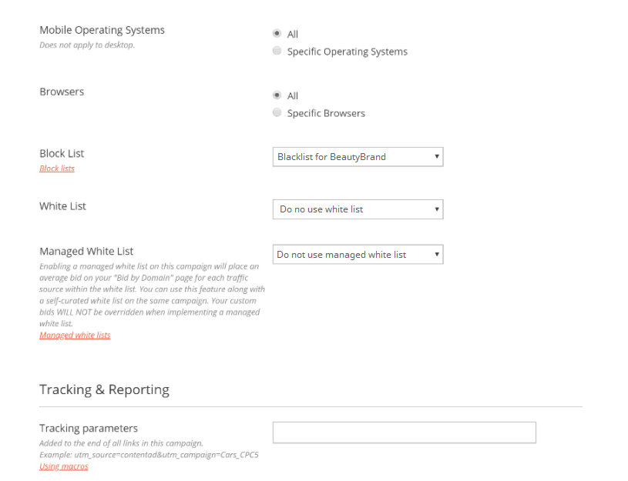Focus the Tracking parameters text field
The image size is (628, 481).
pos(404,433)
